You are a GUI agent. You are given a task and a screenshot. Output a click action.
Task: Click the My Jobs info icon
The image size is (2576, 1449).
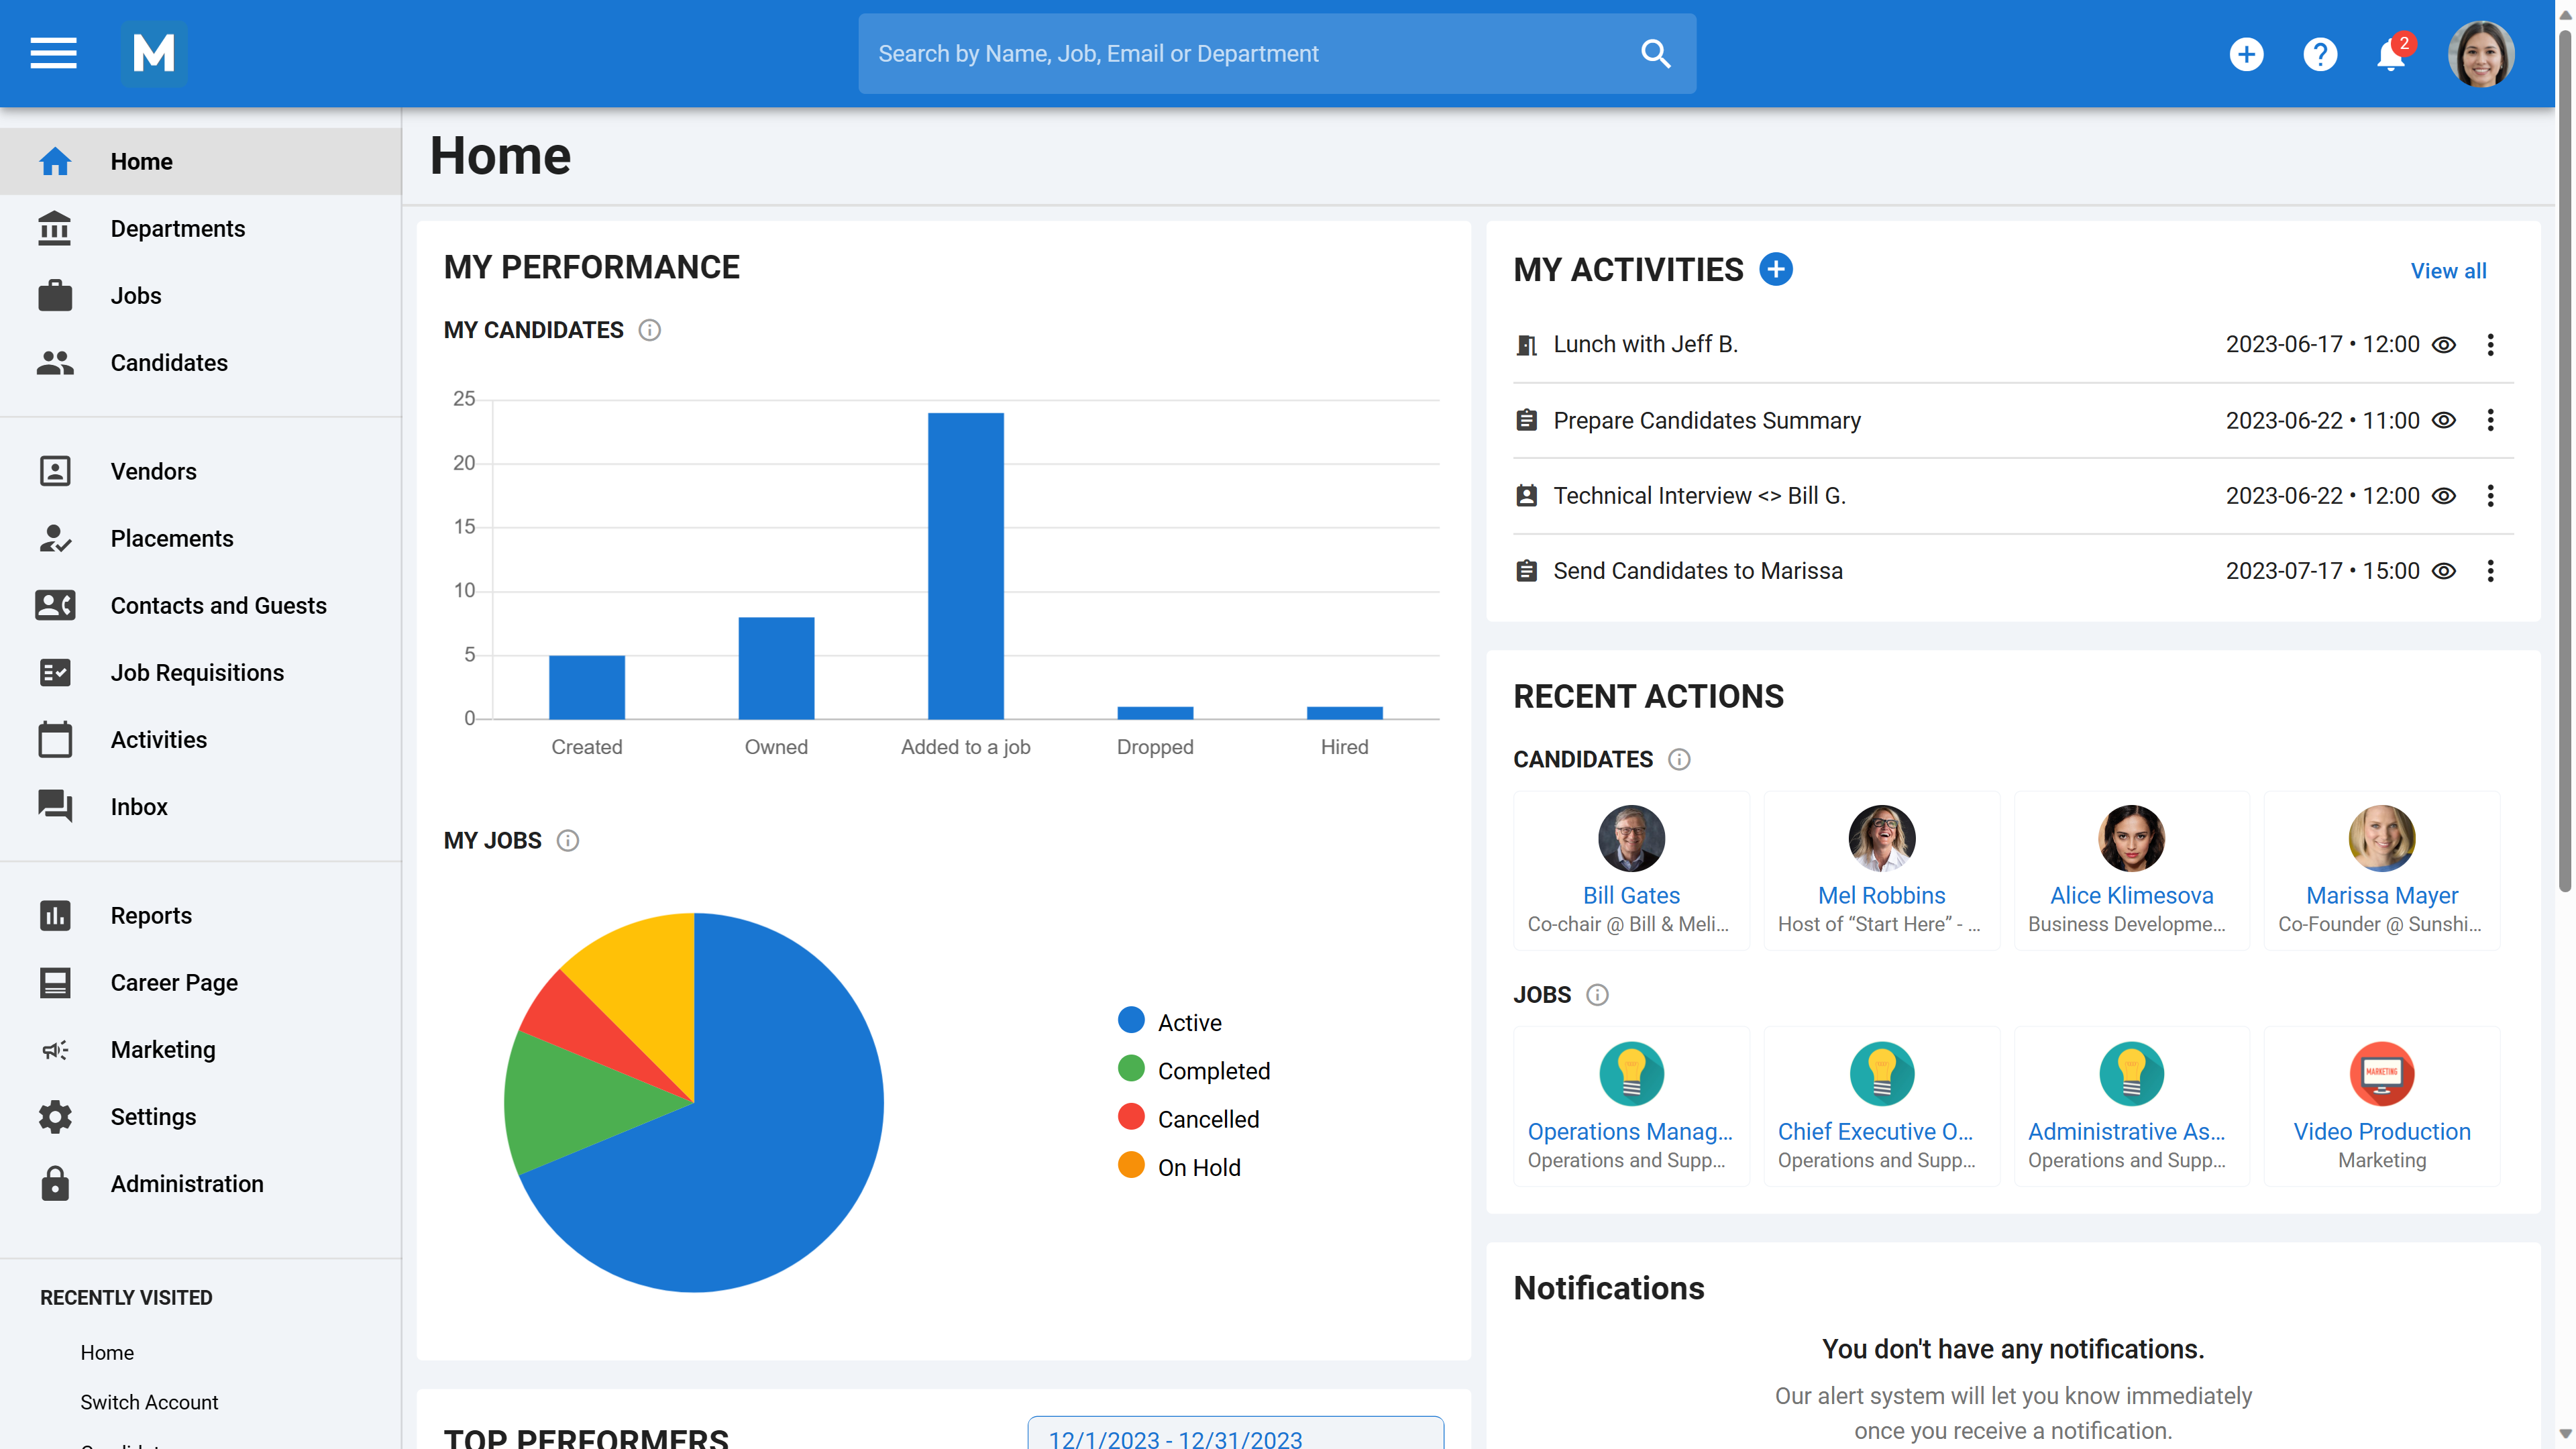tap(567, 840)
